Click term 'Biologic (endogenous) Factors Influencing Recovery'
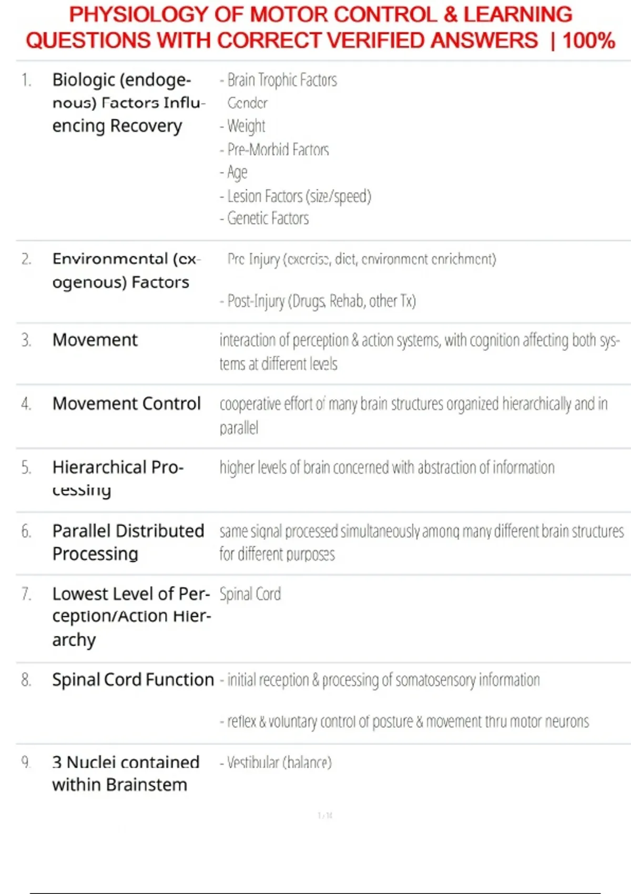 tap(126, 103)
